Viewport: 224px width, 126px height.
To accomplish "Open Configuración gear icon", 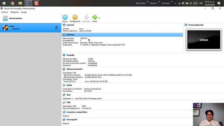I will click(x=75, y=17).
